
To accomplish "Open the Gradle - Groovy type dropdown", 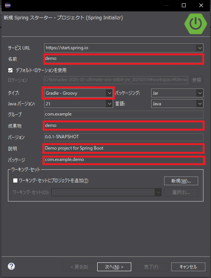I will coord(78,93).
